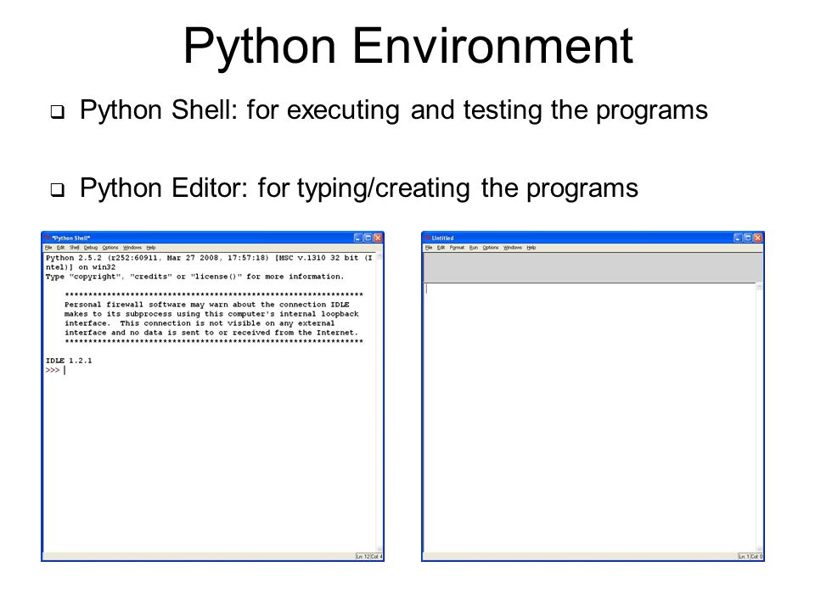Click 'Col: 0' status in Untitled editor
815x611 pixels.
click(756, 557)
